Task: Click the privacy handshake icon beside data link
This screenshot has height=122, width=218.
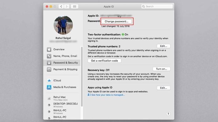Action: point(89,95)
